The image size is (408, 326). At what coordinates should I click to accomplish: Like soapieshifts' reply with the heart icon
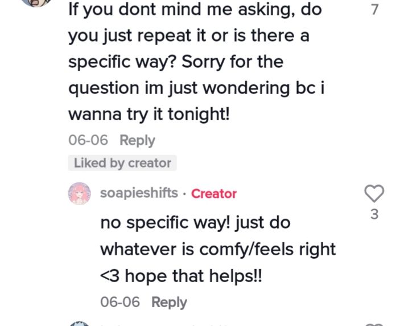pos(374,193)
